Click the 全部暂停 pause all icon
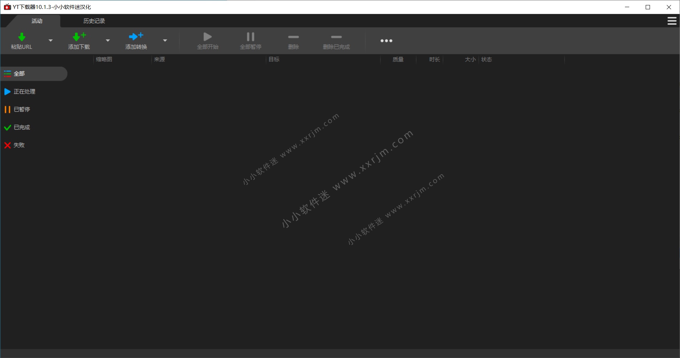 [x=250, y=36]
